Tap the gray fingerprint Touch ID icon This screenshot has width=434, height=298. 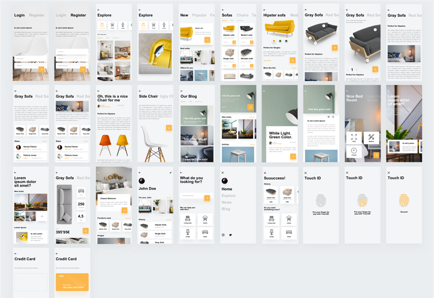click(321, 201)
